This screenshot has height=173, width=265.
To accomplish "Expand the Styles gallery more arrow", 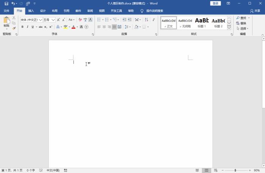I will (229, 28).
